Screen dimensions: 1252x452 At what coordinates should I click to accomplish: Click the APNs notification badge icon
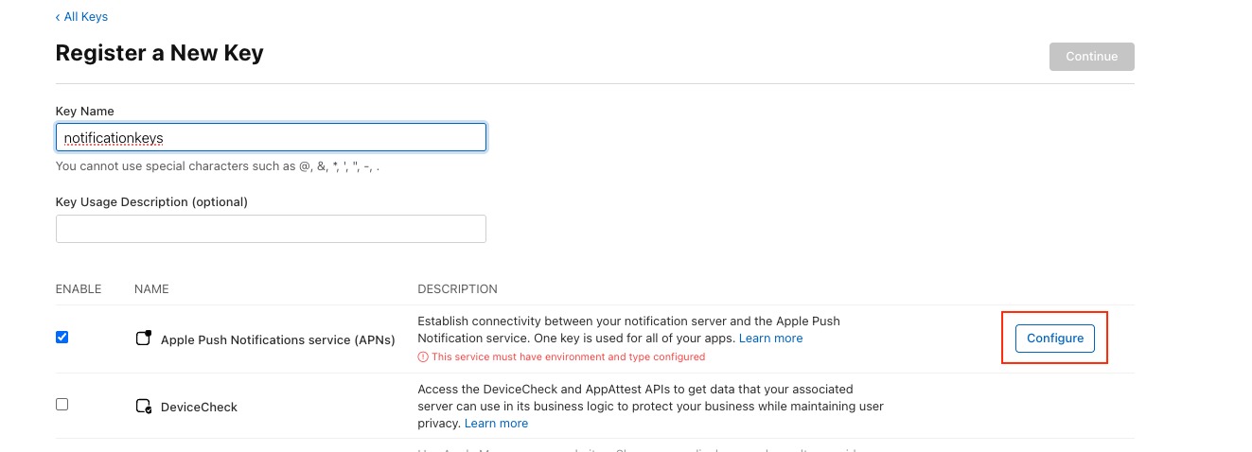[144, 339]
